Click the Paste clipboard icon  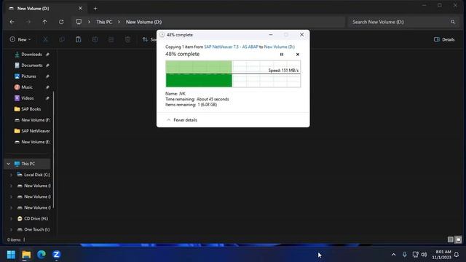[x=78, y=39]
